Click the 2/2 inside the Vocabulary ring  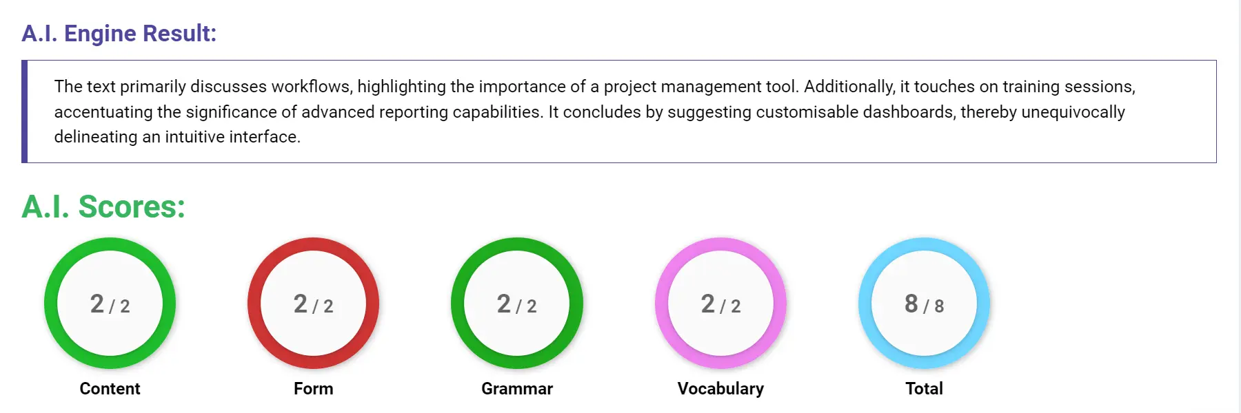(721, 304)
